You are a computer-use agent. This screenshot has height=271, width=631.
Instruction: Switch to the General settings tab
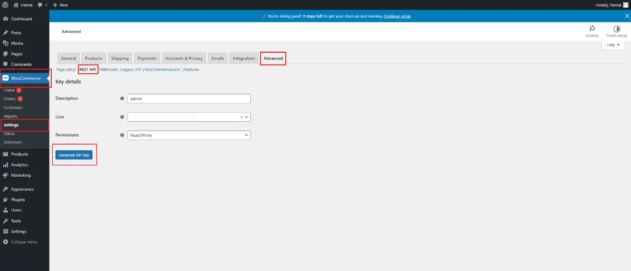point(69,58)
